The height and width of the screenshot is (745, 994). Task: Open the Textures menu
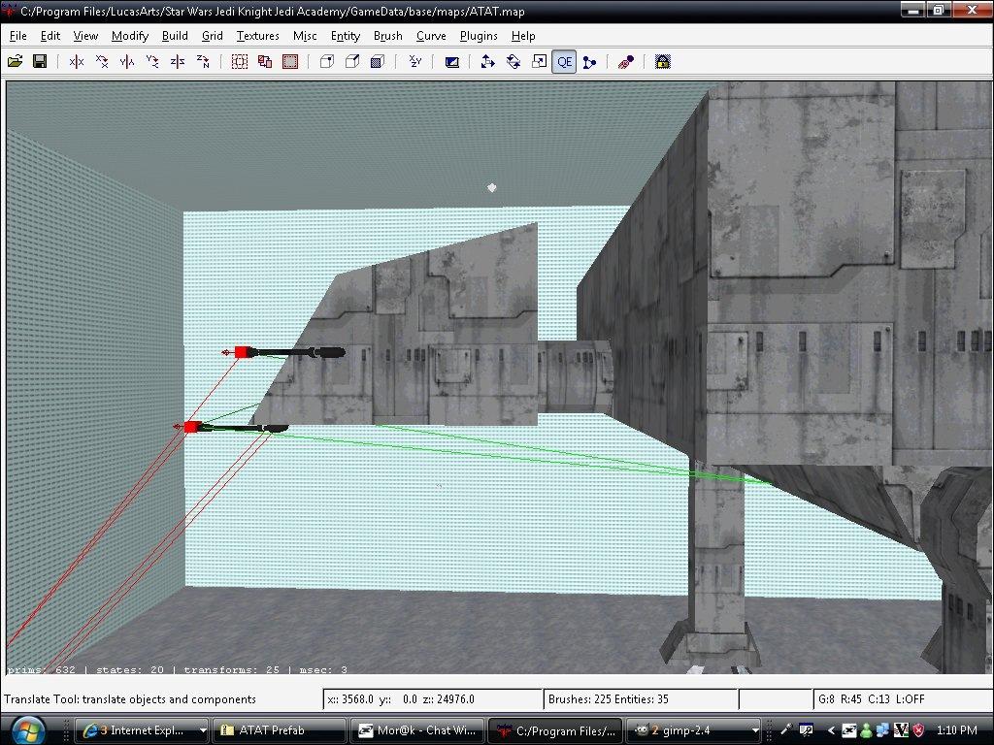click(x=257, y=36)
